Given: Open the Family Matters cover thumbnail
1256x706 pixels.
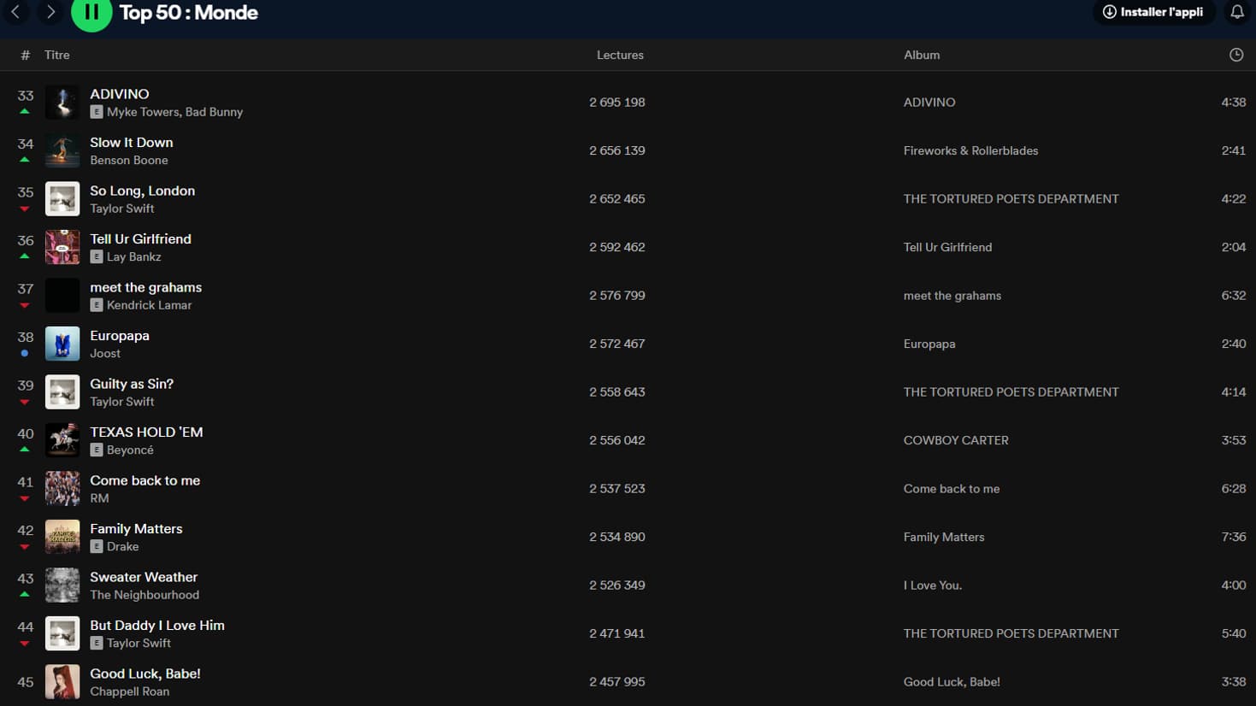Looking at the screenshot, I should click(x=62, y=537).
